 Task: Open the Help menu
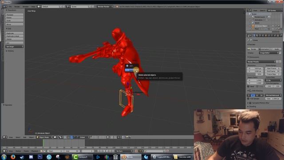33,7
